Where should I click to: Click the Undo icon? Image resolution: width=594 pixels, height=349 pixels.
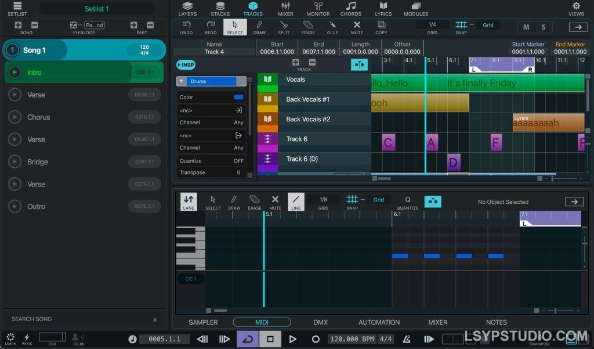point(186,26)
